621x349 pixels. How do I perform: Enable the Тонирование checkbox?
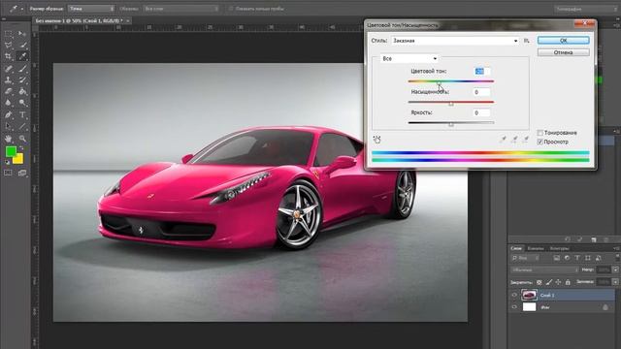(539, 133)
